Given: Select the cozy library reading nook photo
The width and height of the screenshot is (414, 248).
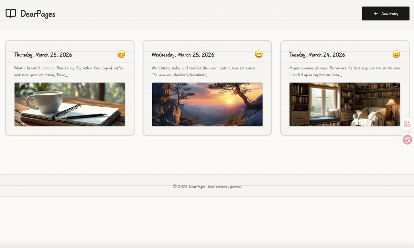Looking at the screenshot, I should click(345, 104).
